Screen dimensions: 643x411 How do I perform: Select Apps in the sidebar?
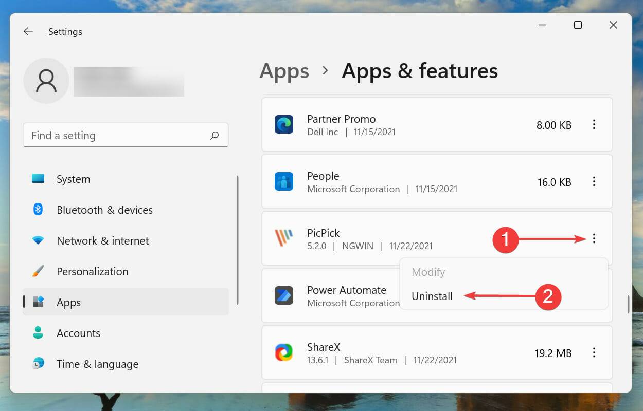click(x=126, y=302)
